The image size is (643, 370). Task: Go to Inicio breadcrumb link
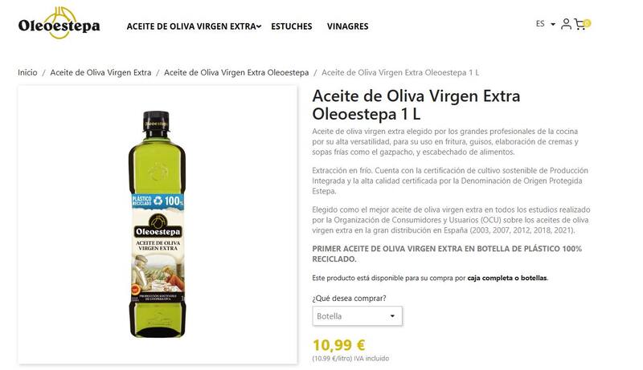click(27, 72)
